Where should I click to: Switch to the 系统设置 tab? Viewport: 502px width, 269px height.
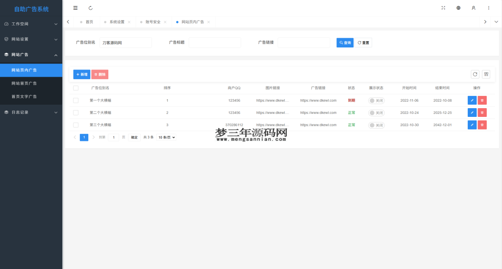(117, 22)
